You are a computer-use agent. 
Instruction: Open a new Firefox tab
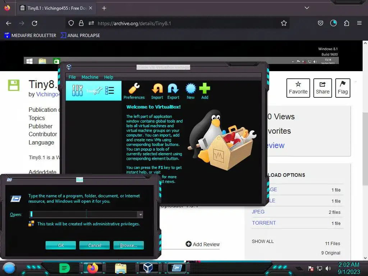(x=104, y=8)
